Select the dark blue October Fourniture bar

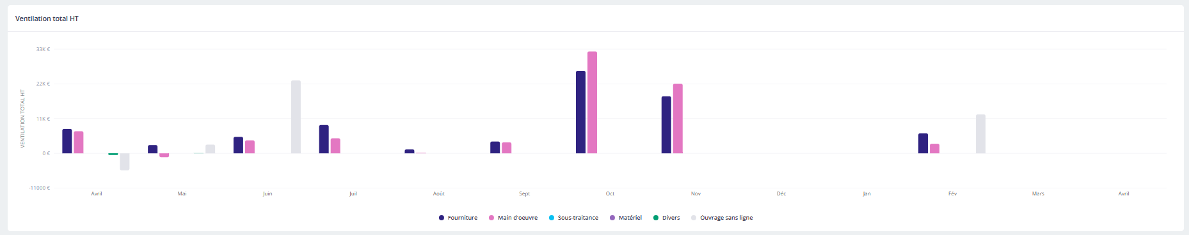580,112
